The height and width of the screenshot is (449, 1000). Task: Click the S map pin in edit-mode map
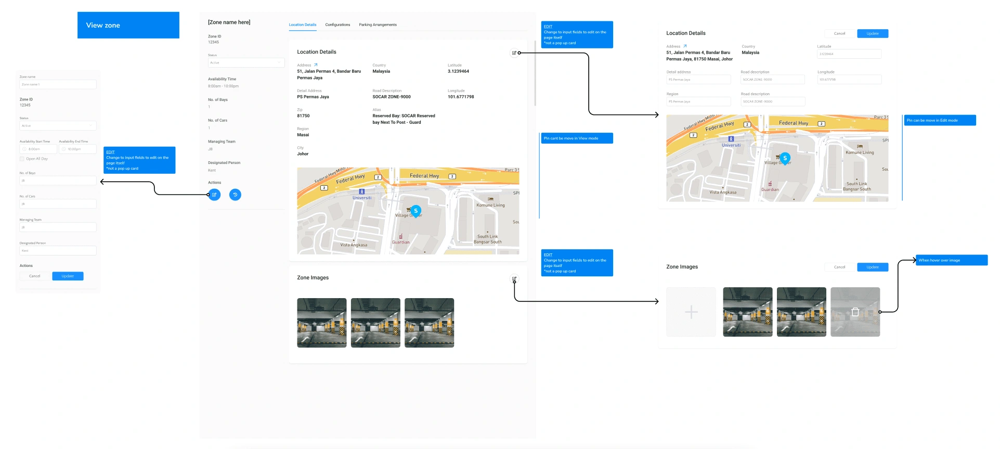[x=785, y=158]
